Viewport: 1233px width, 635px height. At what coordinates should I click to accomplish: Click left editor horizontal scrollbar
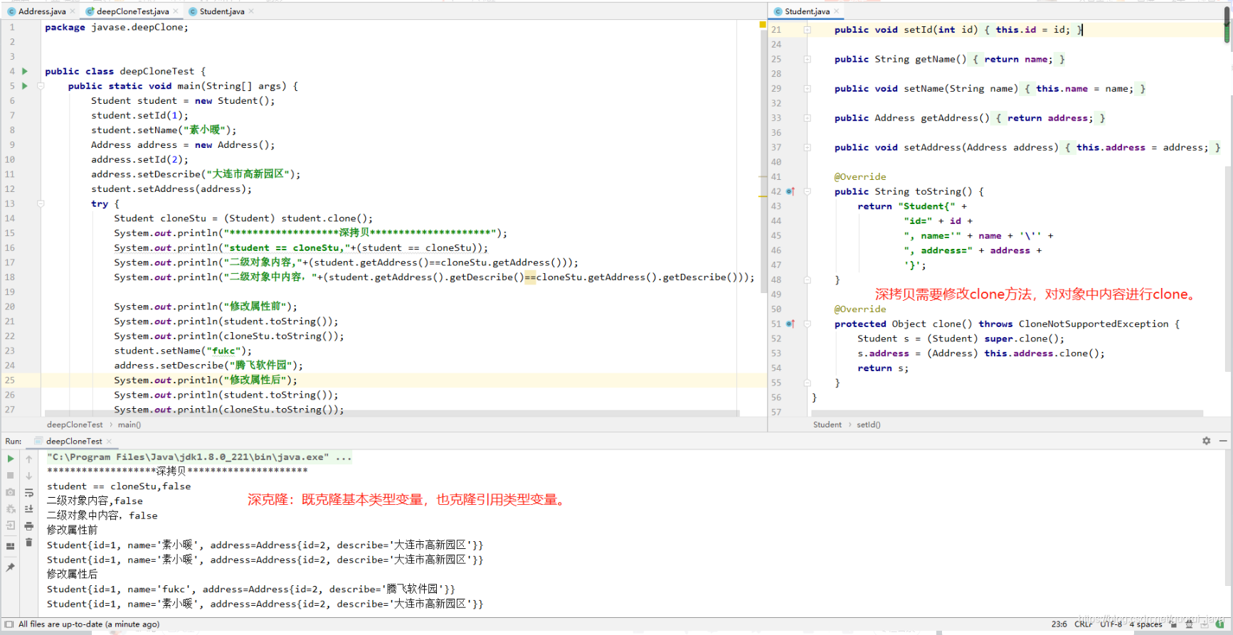point(392,413)
